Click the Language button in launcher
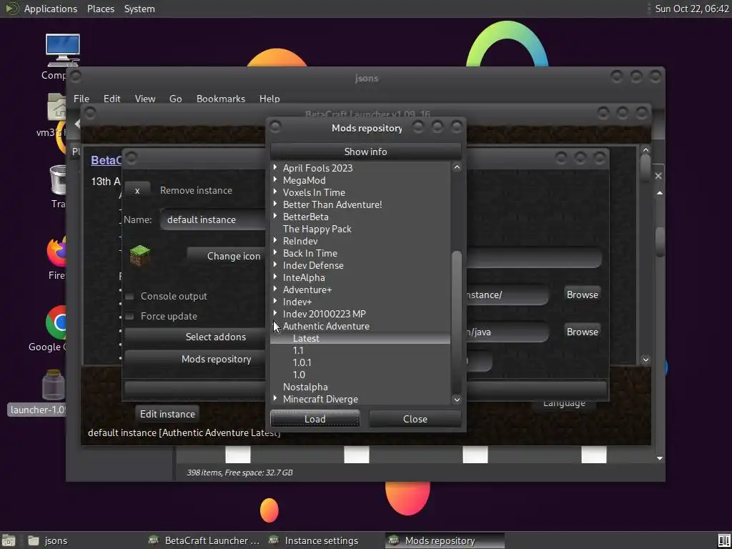 click(564, 405)
